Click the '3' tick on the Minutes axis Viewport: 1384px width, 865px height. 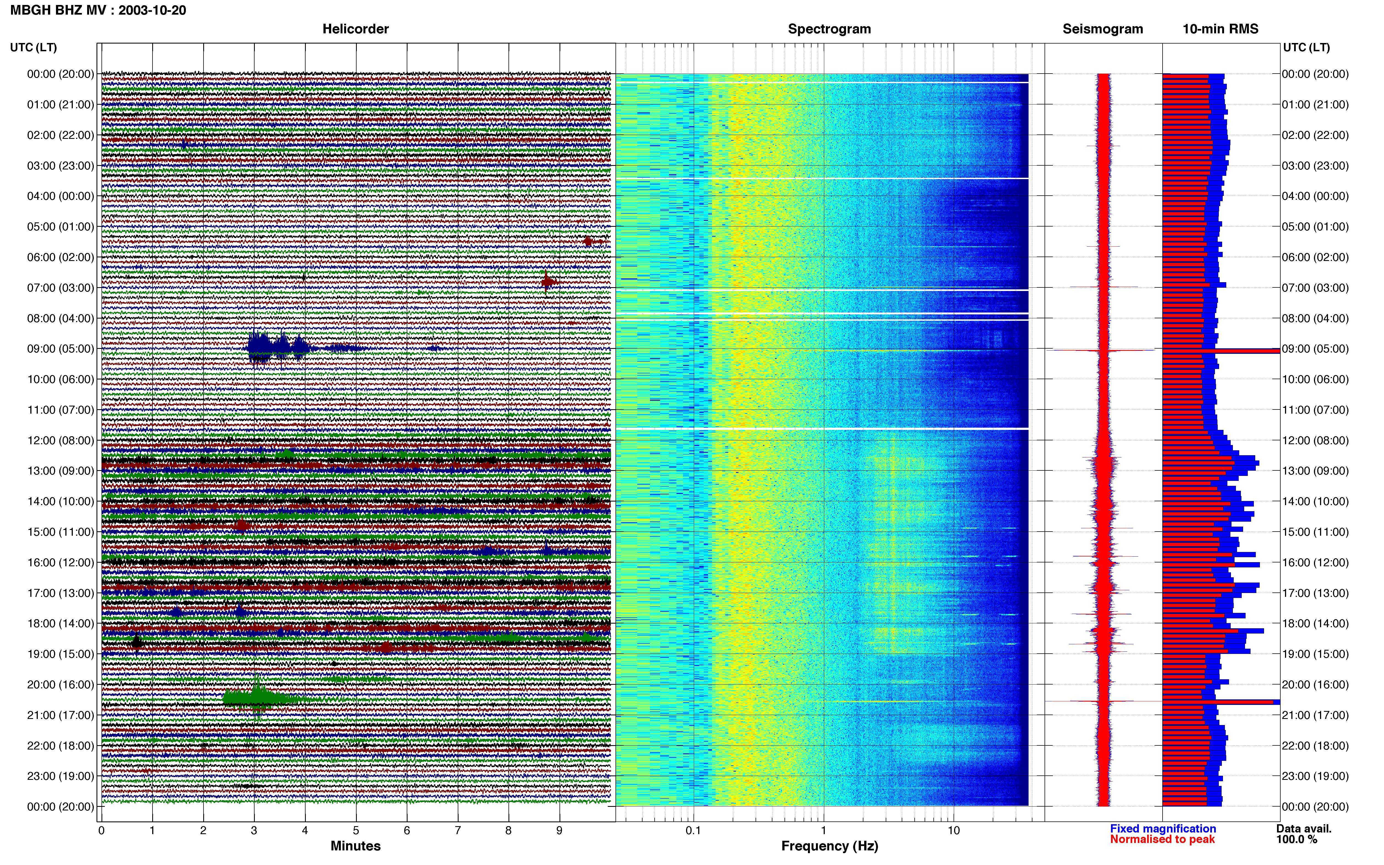point(254,831)
